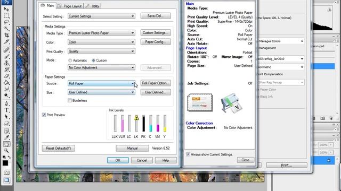Click the Paper Config button
The height and width of the screenshot is (191, 341).
pyautogui.click(x=156, y=42)
